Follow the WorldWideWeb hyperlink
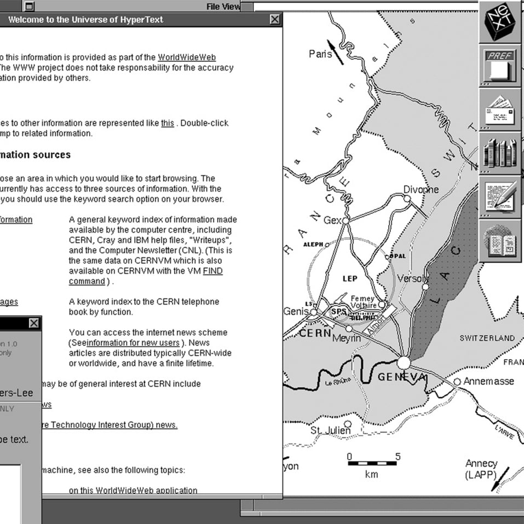The height and width of the screenshot is (524, 524). click(x=186, y=57)
